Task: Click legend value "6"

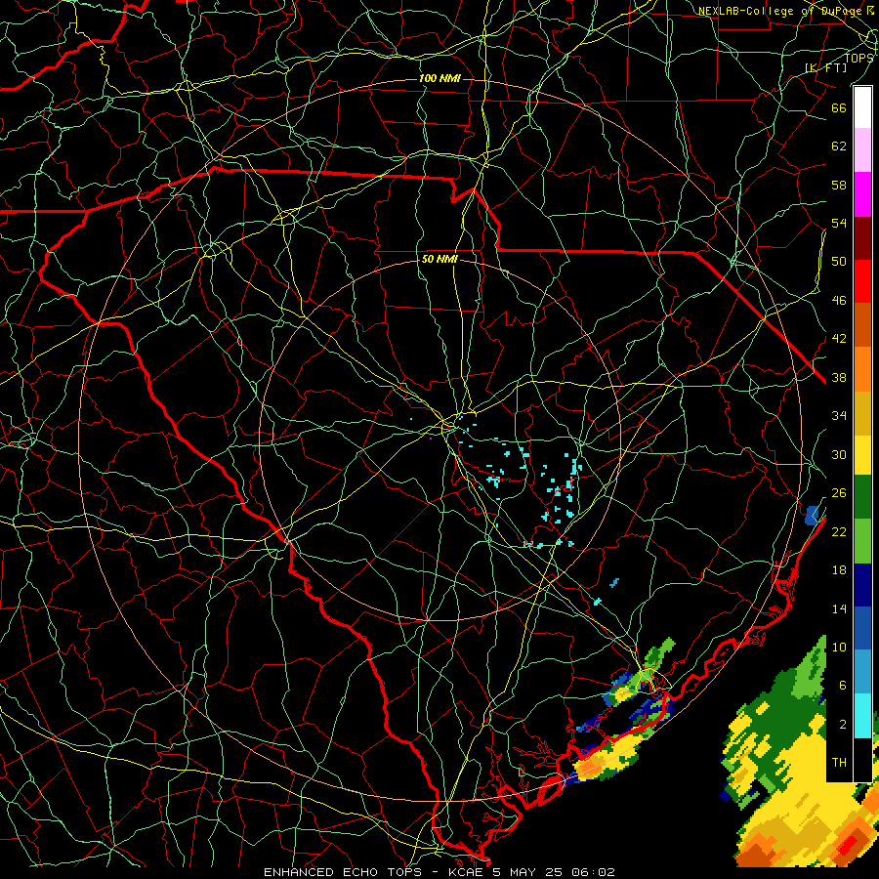Action: pos(843,685)
